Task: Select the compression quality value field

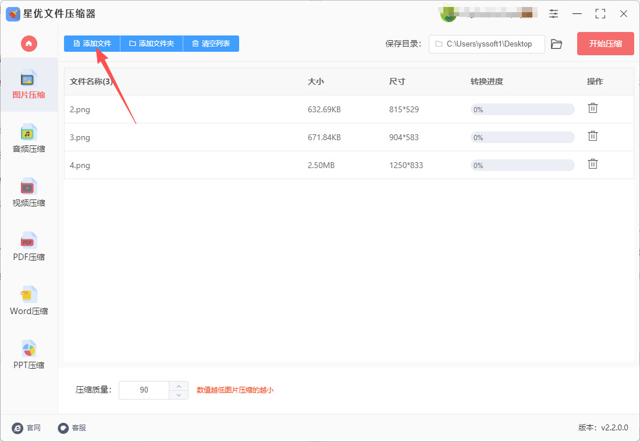Action: (x=144, y=390)
